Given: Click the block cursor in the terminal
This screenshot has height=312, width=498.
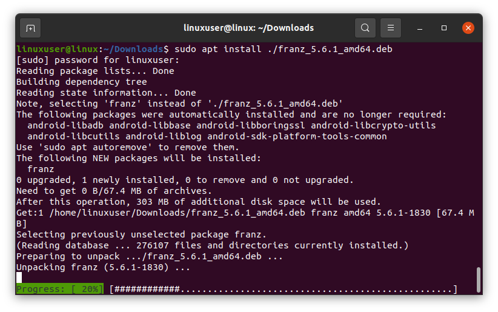Looking at the screenshot, I should click(x=19, y=277).
